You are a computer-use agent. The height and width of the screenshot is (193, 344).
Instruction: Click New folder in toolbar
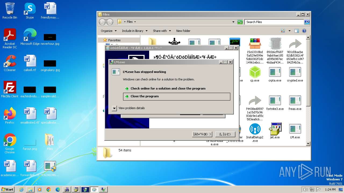pos(183,31)
